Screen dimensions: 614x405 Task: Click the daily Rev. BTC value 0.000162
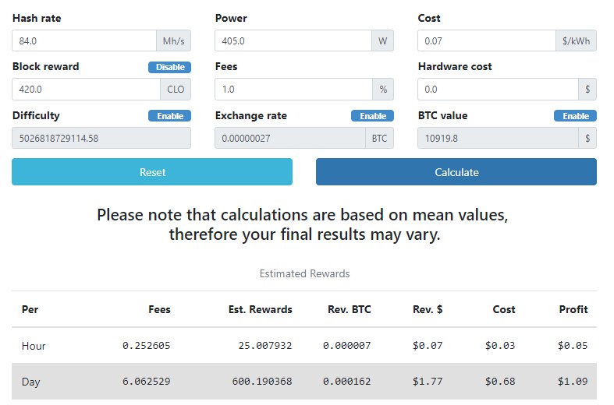(x=347, y=382)
